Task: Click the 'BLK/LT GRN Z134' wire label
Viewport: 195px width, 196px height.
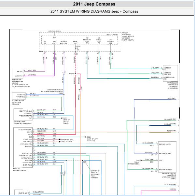Action: [x=47, y=110]
